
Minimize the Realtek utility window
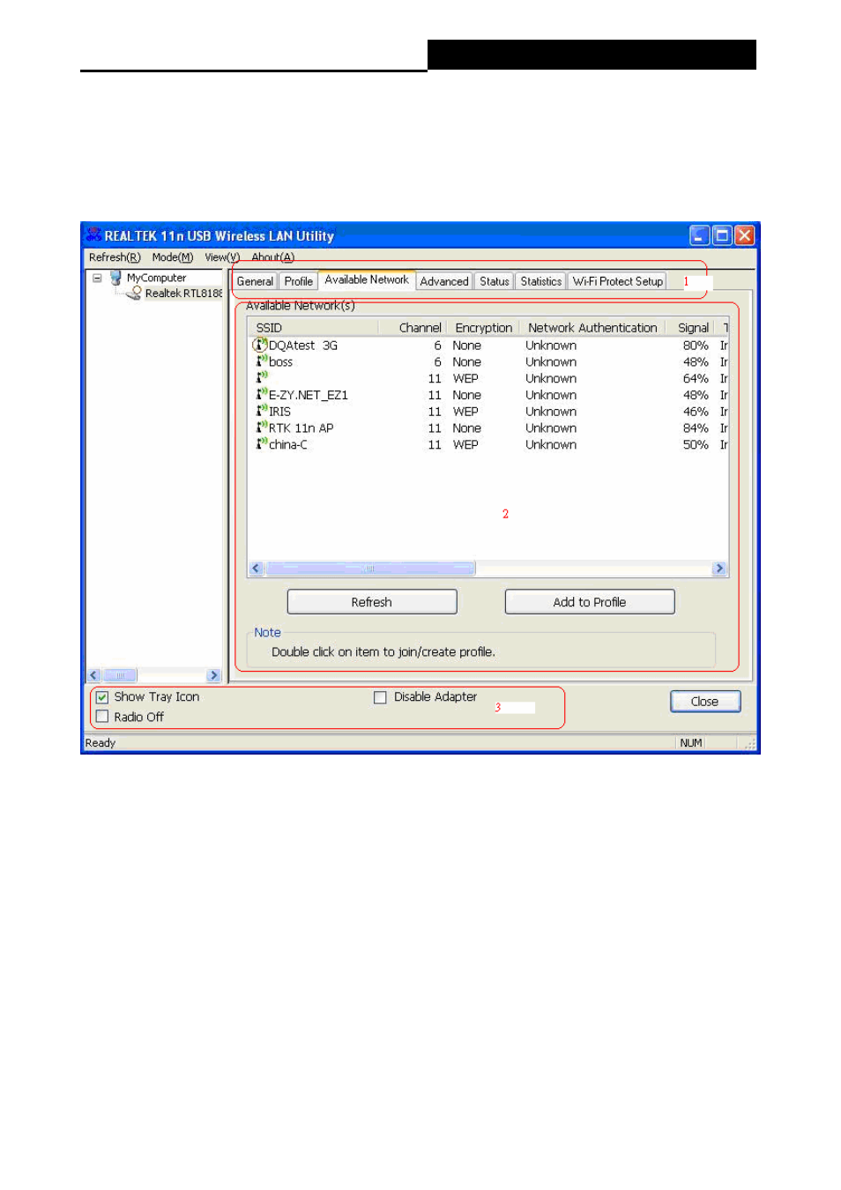click(x=700, y=235)
